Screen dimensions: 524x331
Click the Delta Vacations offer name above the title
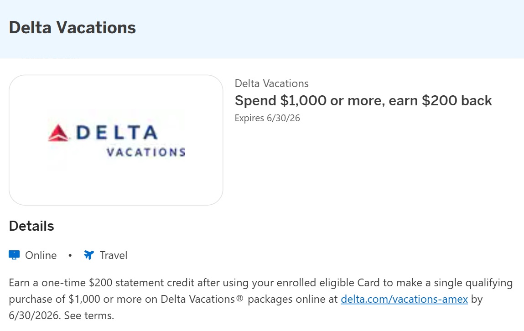coord(271,83)
